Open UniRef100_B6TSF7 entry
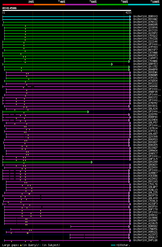Viewport: 162px width, 247px height. [145, 50]
